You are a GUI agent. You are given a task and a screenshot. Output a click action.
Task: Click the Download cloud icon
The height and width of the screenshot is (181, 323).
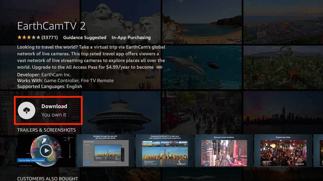pos(27,110)
